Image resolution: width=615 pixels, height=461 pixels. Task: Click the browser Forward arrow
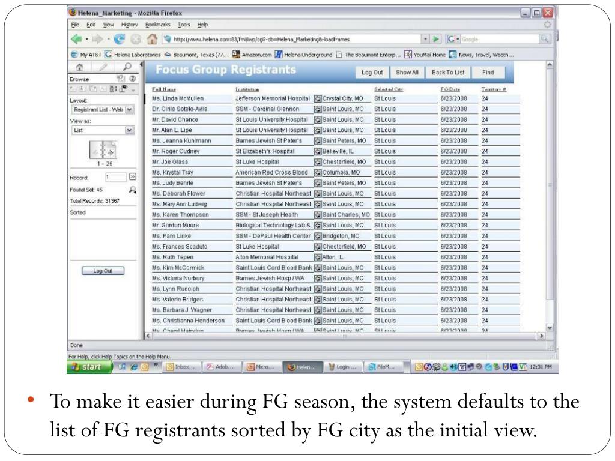point(97,39)
